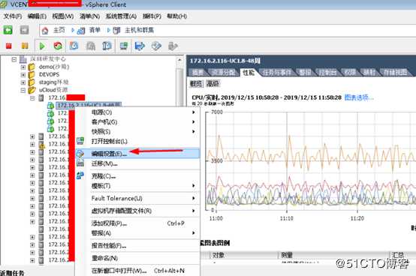The height and width of the screenshot is (276, 416).
Task: Collapse the uCloud资源 folder node
Action: (23, 90)
